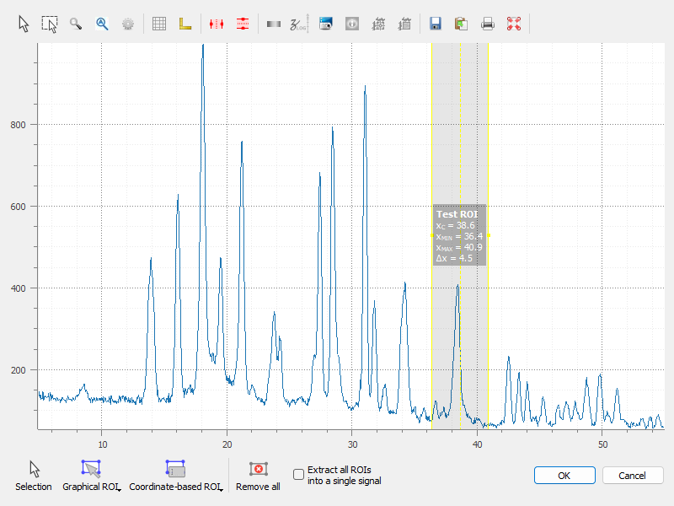Copy plot to clipboard icon

pyautogui.click(x=461, y=24)
